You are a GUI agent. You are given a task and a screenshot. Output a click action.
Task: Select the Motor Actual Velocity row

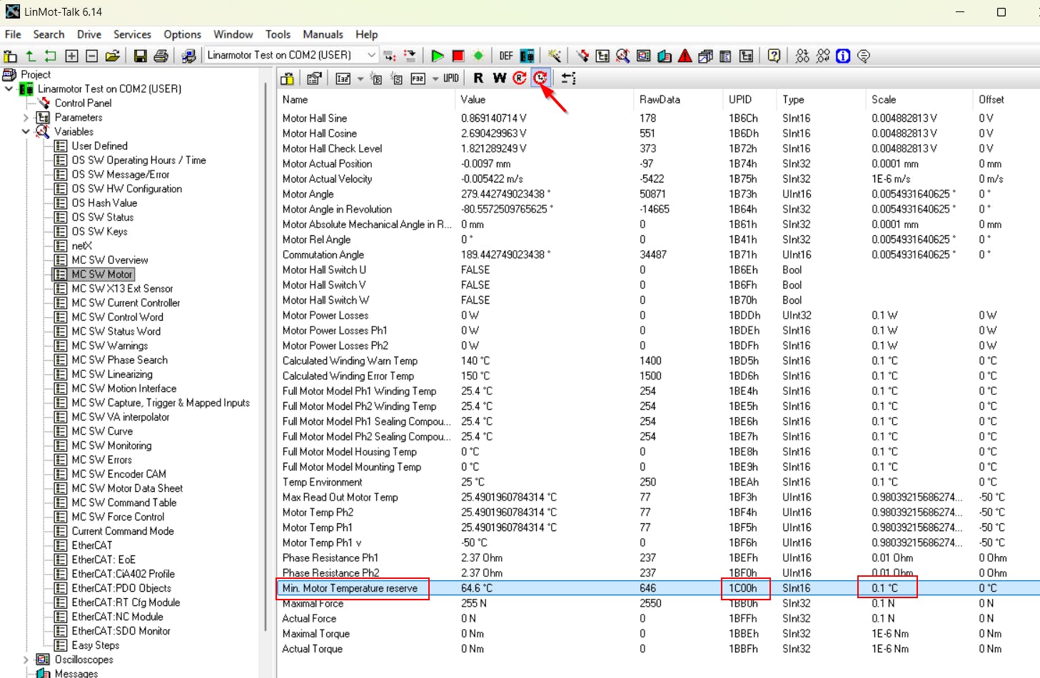(327, 179)
